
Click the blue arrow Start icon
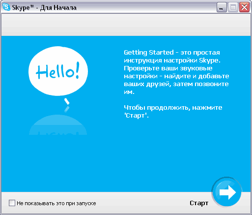[x=227, y=192]
